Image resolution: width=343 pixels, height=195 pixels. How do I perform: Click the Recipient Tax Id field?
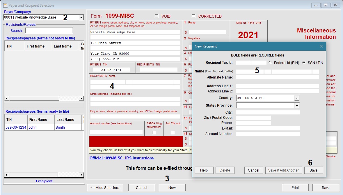(251, 63)
